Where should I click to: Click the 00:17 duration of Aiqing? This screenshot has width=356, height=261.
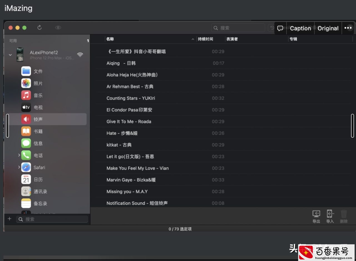[x=218, y=63]
